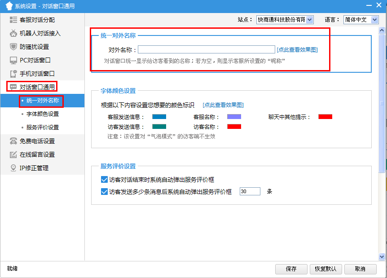Click the 机器人对话接入 robot icon

pos(13,33)
